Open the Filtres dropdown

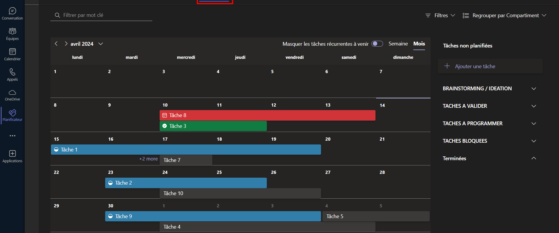[440, 15]
